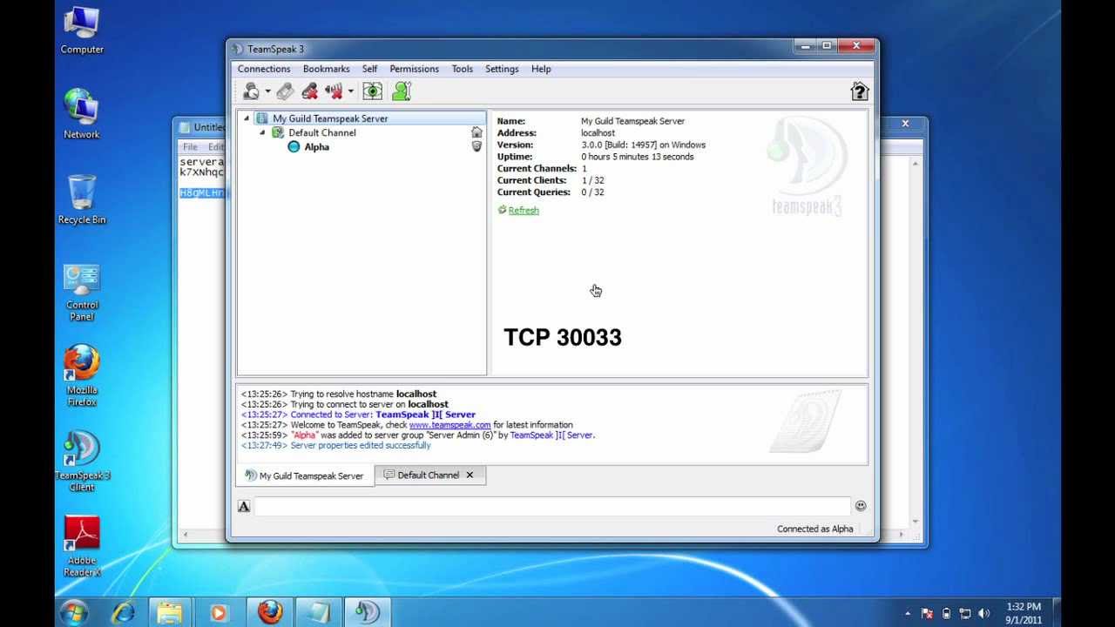Click "Connected as Alpha" status text
This screenshot has height=627, width=1115.
click(815, 529)
